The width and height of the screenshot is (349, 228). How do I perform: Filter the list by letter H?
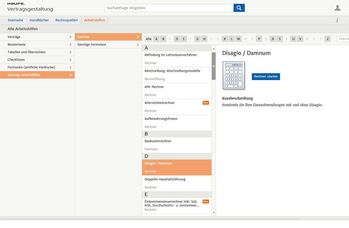(204, 39)
